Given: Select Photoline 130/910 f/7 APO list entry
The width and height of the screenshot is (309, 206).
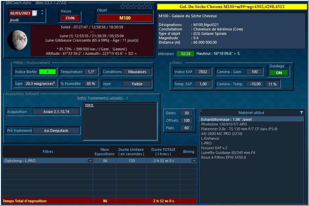Looking at the screenshot, I should [224, 124].
